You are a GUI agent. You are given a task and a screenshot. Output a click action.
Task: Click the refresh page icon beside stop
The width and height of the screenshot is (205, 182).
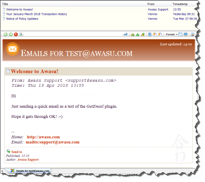tap(21, 34)
